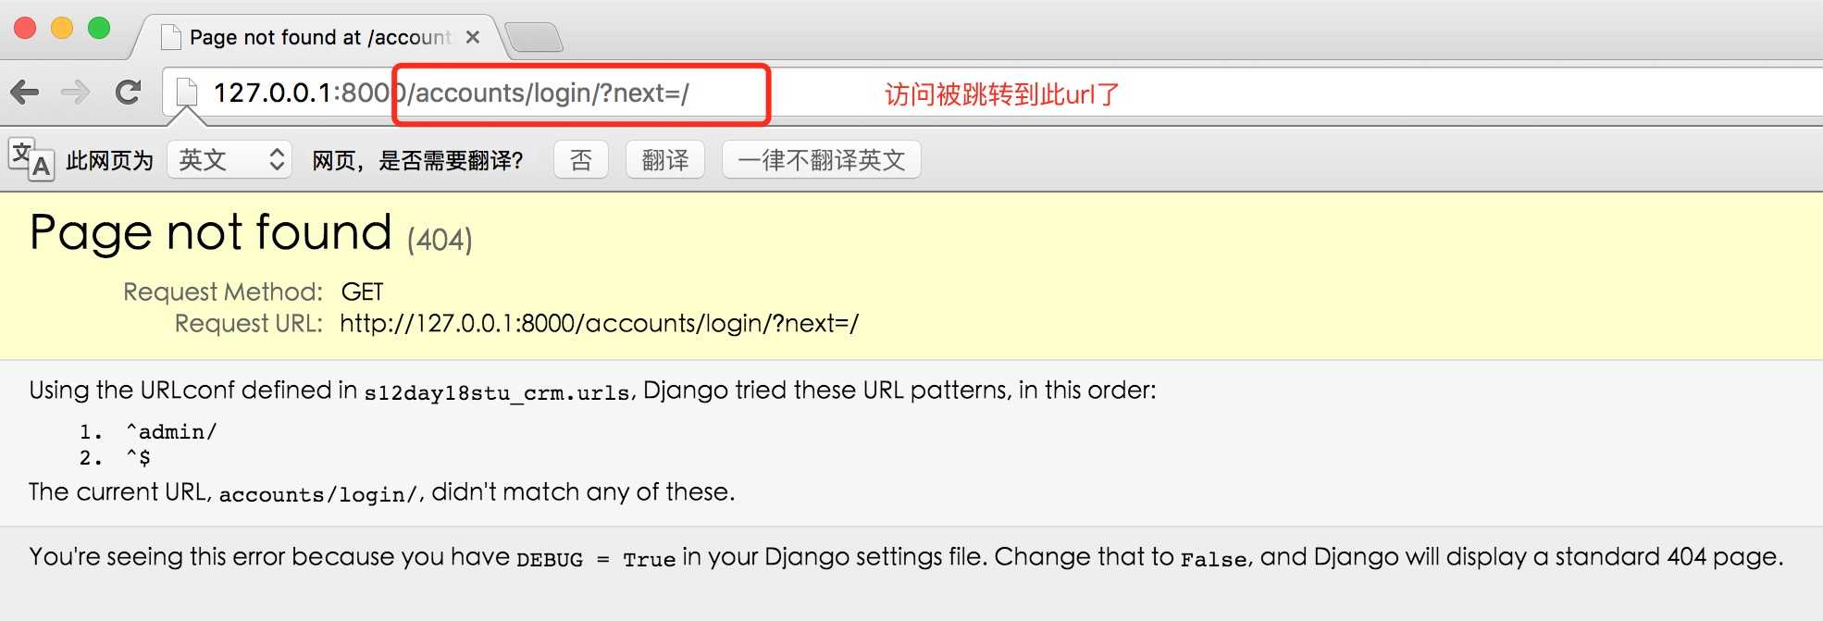Click the page info icon in address bar
The height and width of the screenshot is (621, 1823).
point(187,93)
